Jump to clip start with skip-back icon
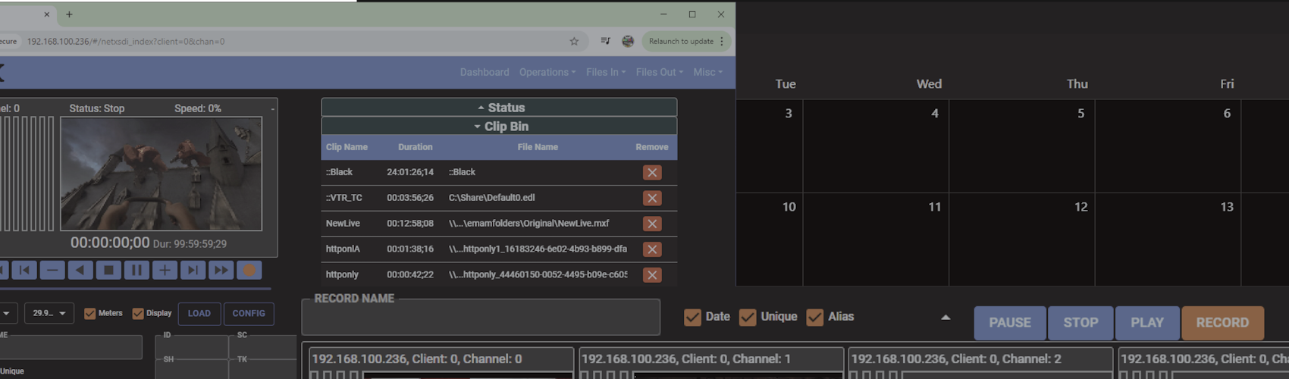The height and width of the screenshot is (379, 1289). click(24, 270)
